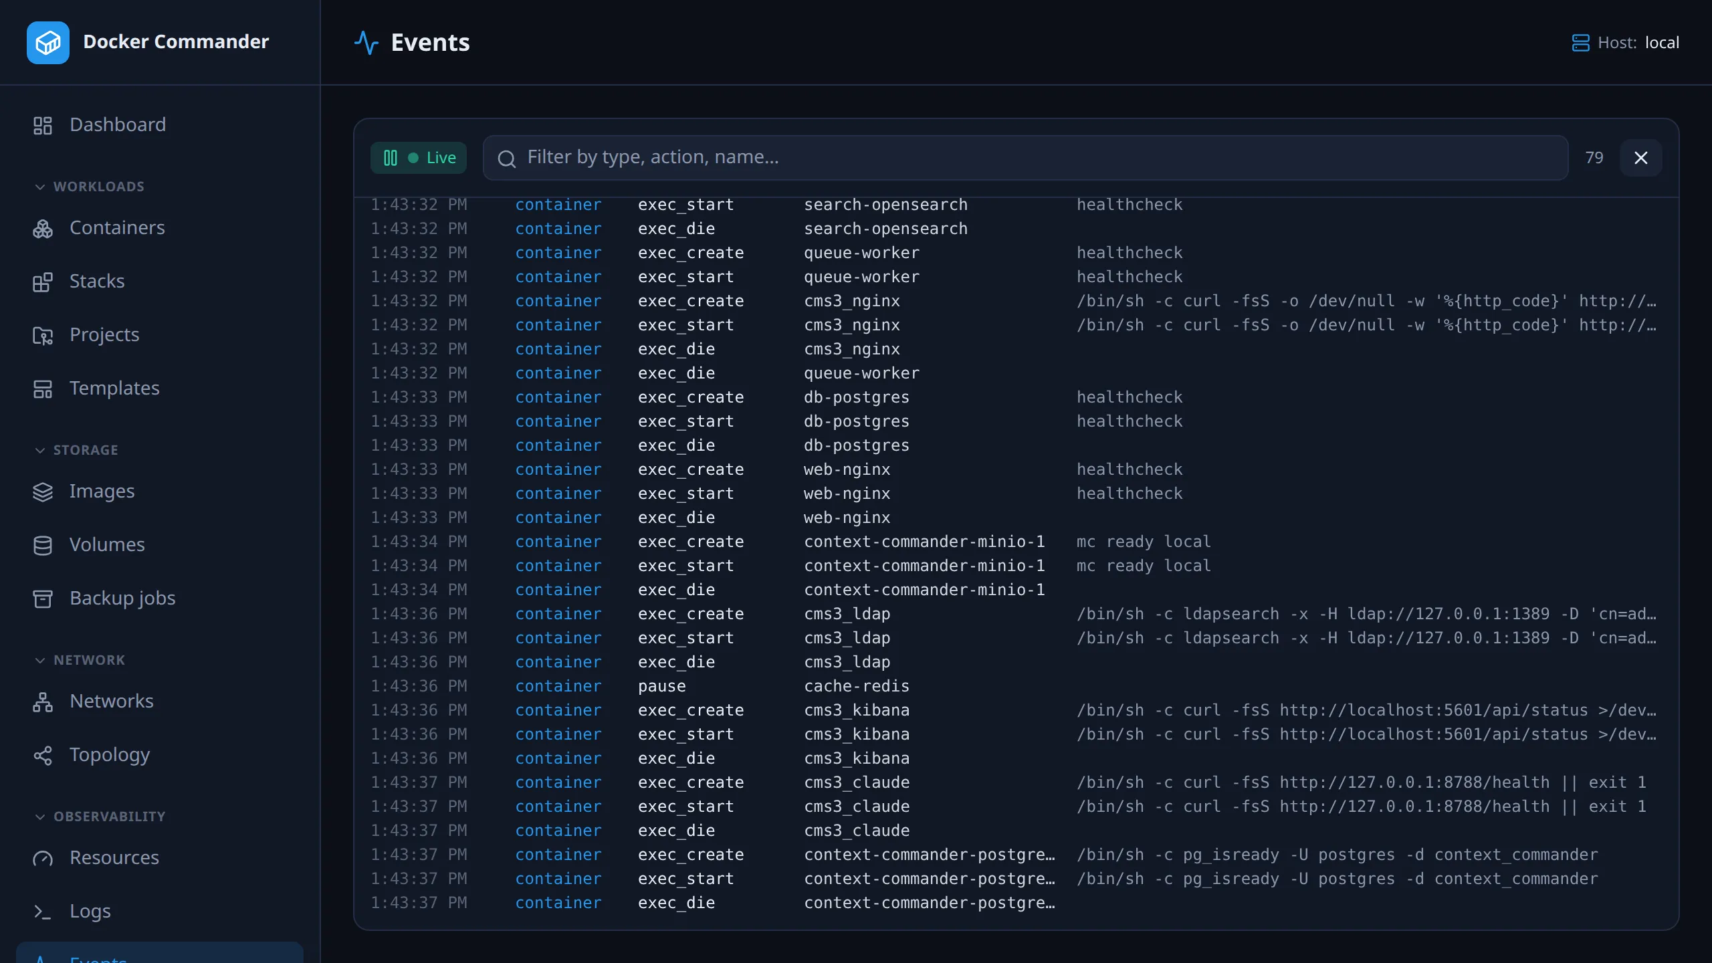Image resolution: width=1712 pixels, height=963 pixels.
Task: Open the Stacks page
Action: 160,282
